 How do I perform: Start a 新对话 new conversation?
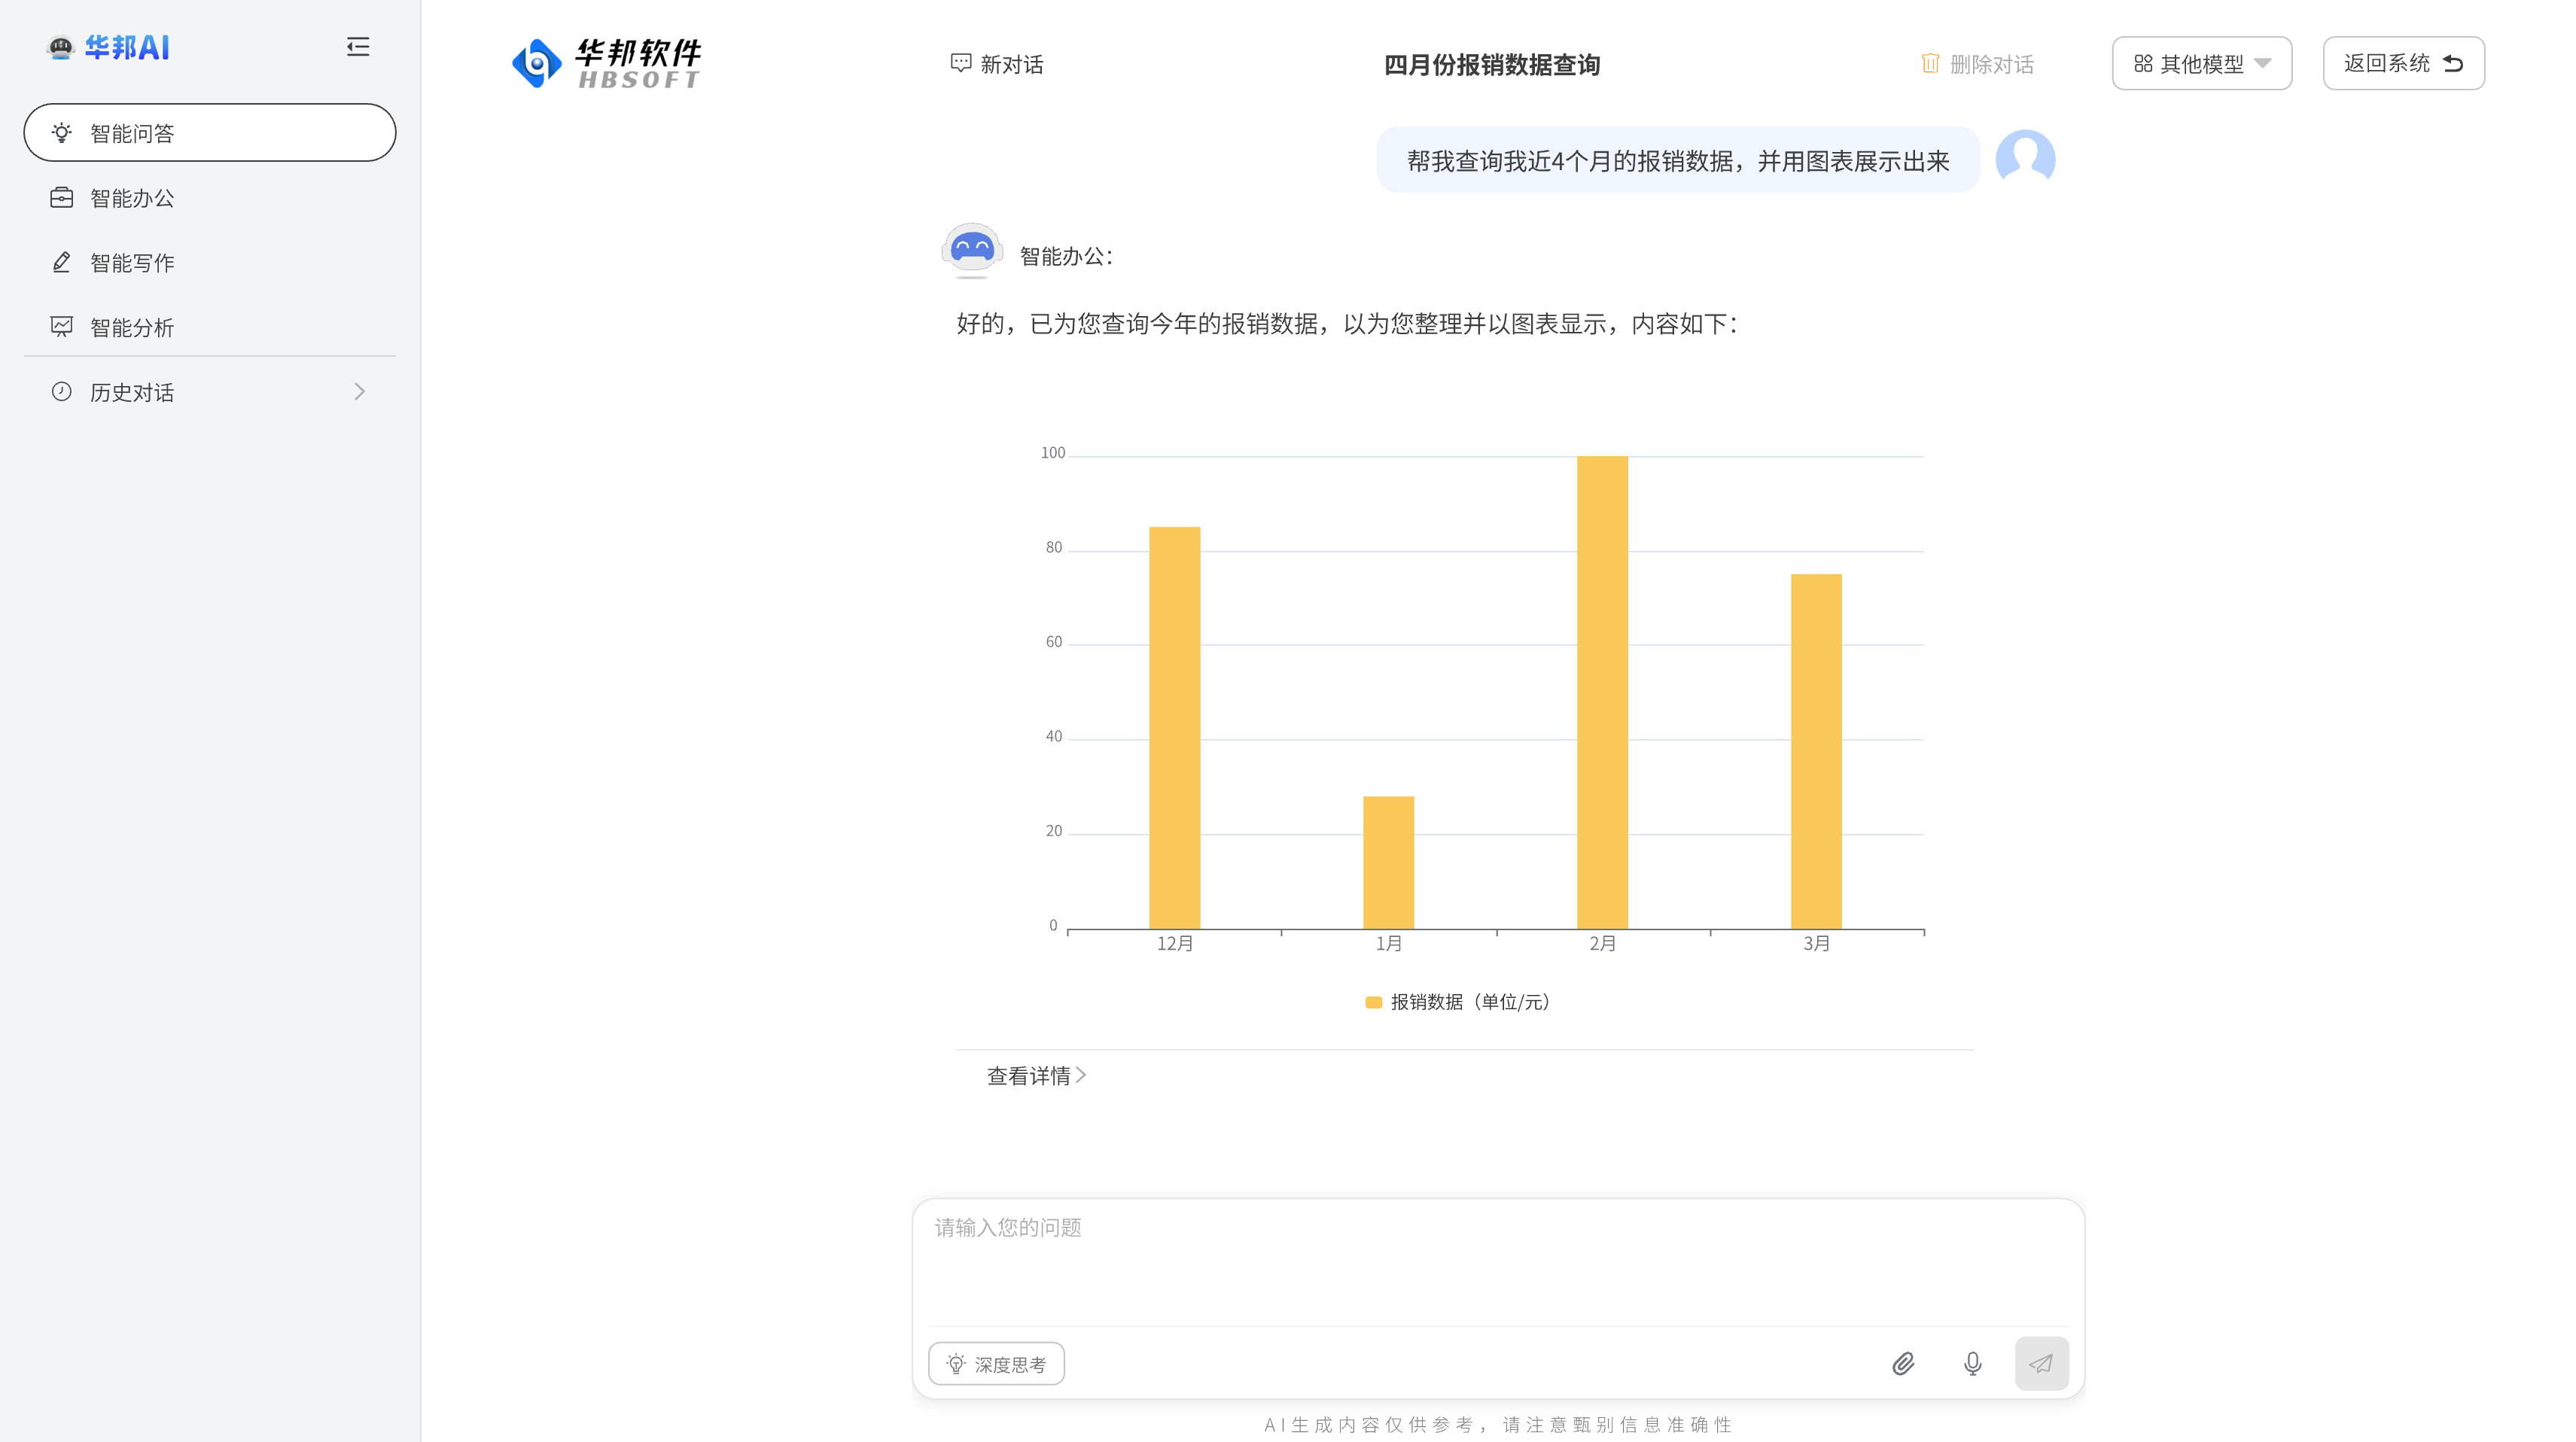coord(997,64)
